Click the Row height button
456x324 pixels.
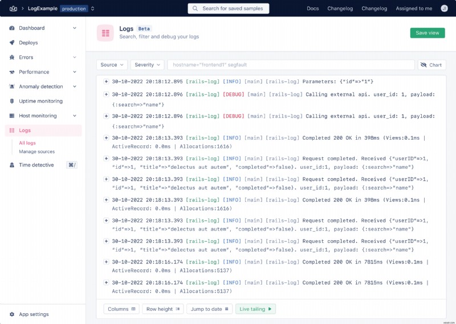tap(163, 309)
